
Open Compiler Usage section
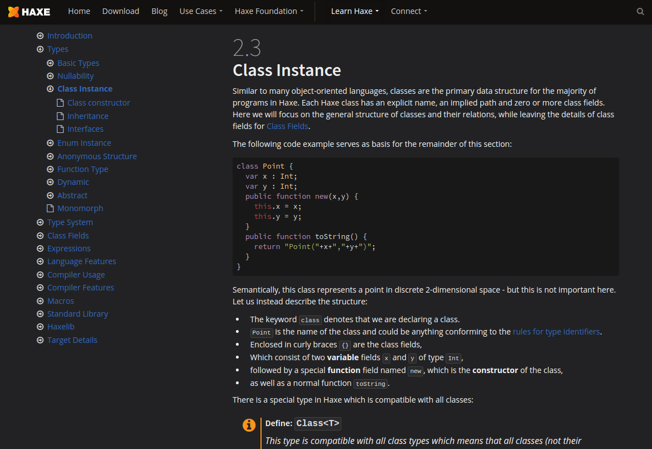coord(76,275)
